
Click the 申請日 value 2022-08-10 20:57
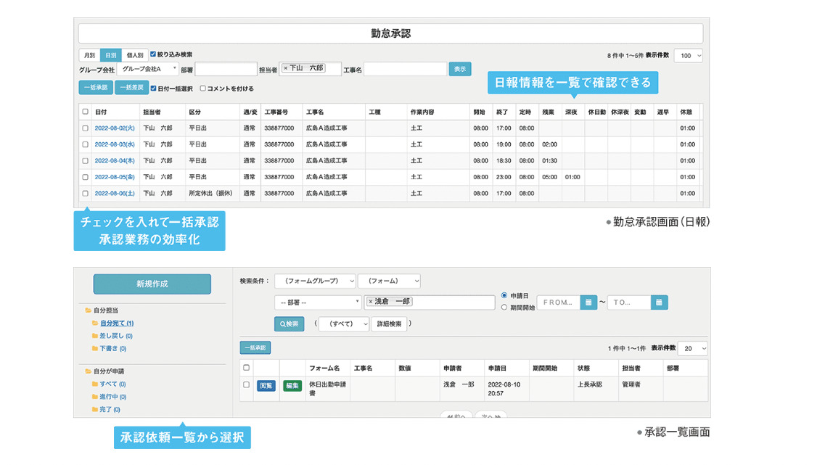coord(504,389)
